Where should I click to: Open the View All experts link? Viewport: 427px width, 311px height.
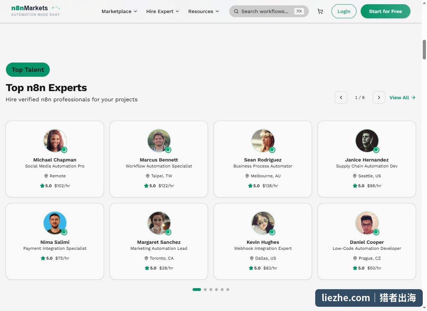pyautogui.click(x=402, y=97)
